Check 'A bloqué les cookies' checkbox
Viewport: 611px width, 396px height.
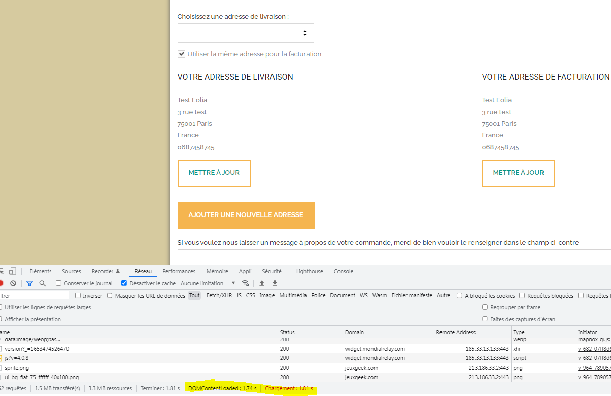click(460, 296)
